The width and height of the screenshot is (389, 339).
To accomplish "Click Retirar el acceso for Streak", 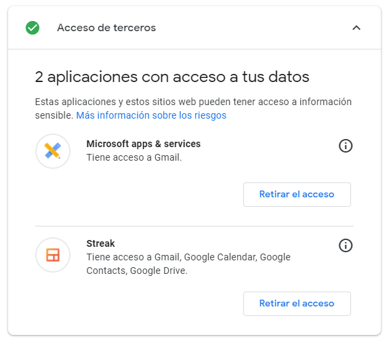I will (297, 304).
